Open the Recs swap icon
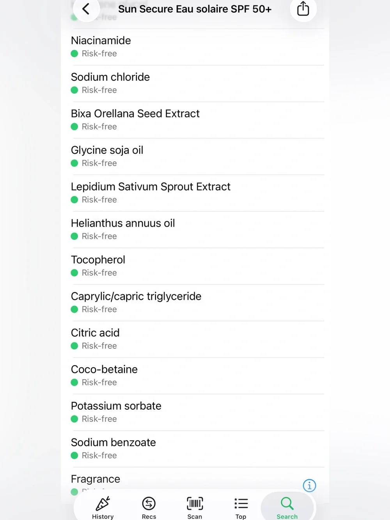This screenshot has height=520, width=390. [x=149, y=503]
